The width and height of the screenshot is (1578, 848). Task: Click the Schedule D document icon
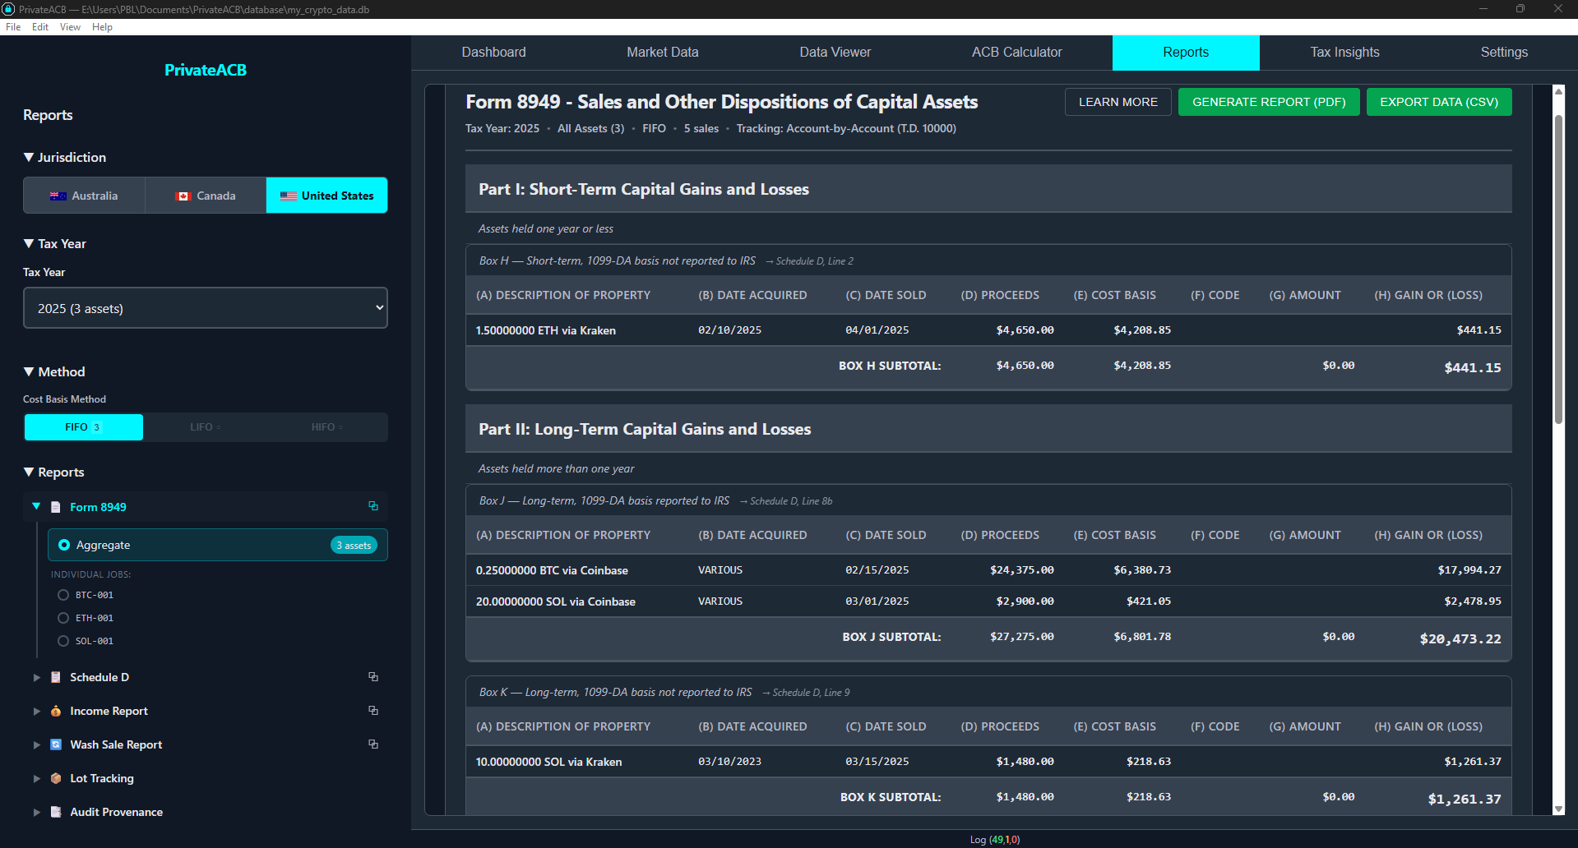pos(56,677)
